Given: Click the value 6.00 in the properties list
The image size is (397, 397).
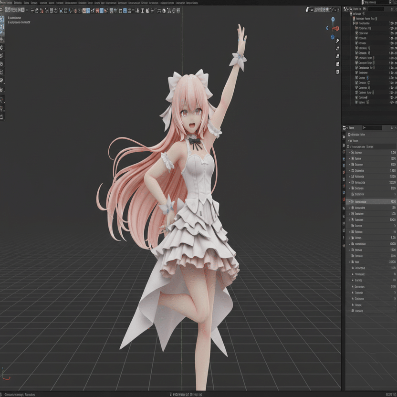Looking at the screenshot, I should (x=393, y=238).
